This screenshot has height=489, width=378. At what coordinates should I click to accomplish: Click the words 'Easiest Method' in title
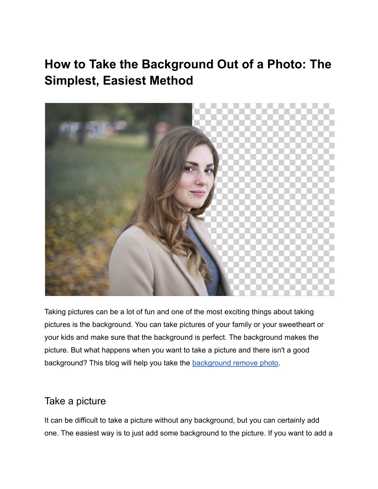pyautogui.click(x=148, y=80)
